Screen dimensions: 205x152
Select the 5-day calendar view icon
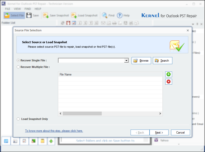[x=85, y=23]
